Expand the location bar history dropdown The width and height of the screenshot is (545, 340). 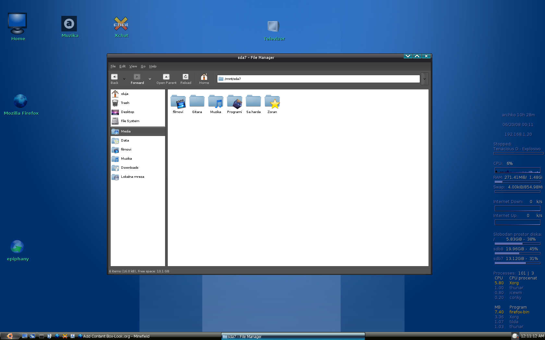pyautogui.click(x=424, y=79)
